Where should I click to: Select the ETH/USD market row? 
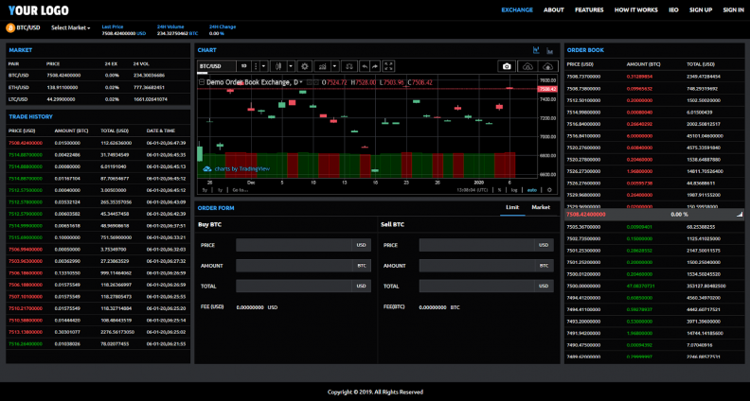click(x=19, y=86)
